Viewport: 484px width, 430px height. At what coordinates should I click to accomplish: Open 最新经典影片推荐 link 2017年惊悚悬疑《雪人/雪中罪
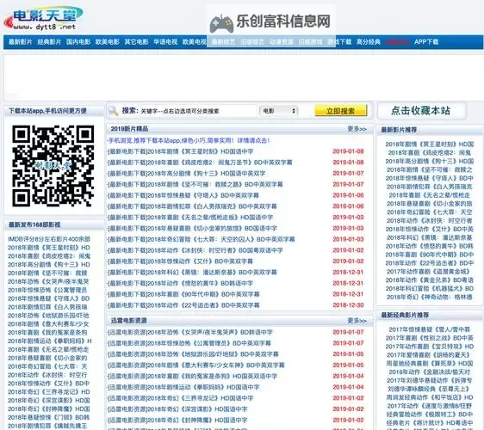[x=430, y=329]
